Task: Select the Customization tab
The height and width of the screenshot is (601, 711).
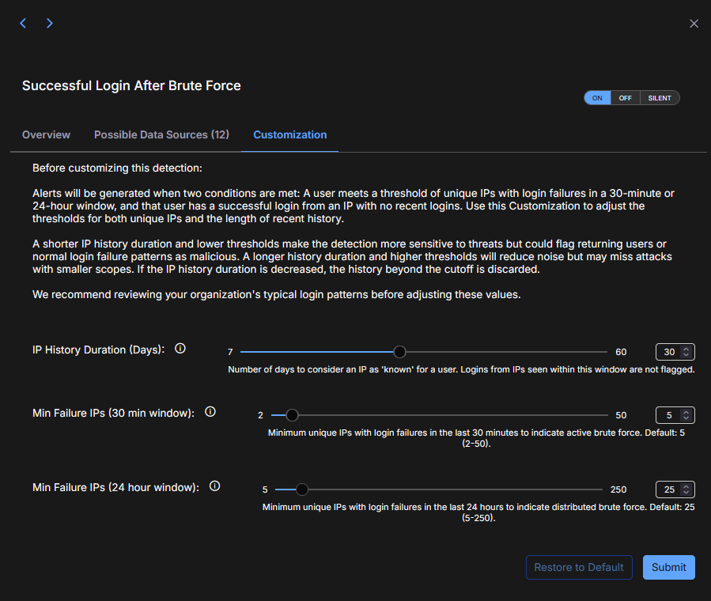Action: [289, 134]
